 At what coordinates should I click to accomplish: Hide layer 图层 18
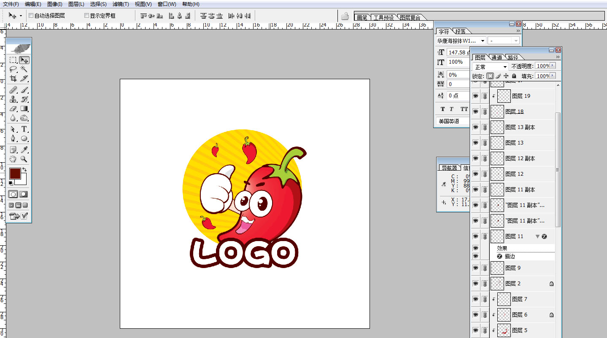(476, 112)
